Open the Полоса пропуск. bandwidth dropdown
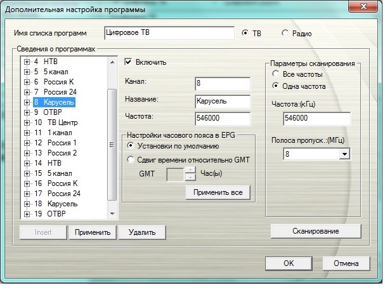 click(344, 154)
